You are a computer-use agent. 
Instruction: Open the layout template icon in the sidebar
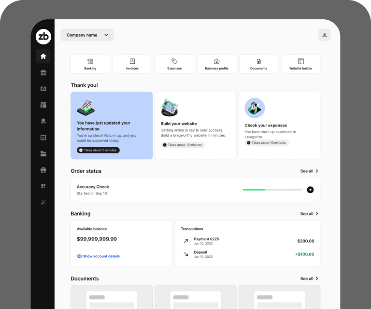click(x=43, y=105)
